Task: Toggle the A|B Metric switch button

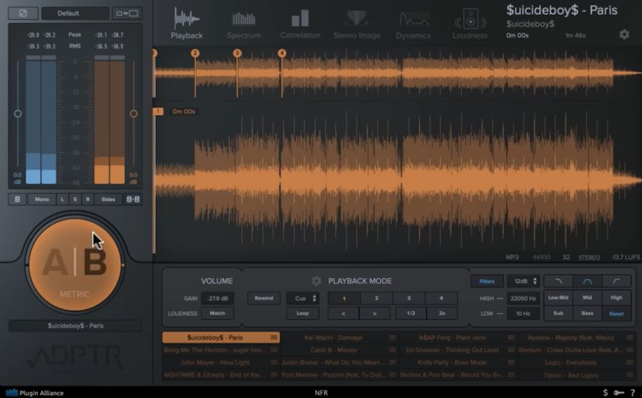Action: pyautogui.click(x=75, y=264)
